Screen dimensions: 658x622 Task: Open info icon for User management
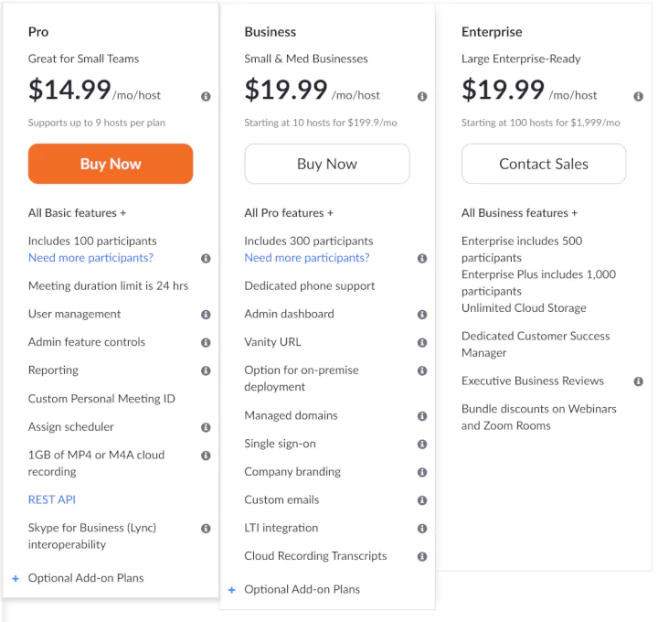206,315
